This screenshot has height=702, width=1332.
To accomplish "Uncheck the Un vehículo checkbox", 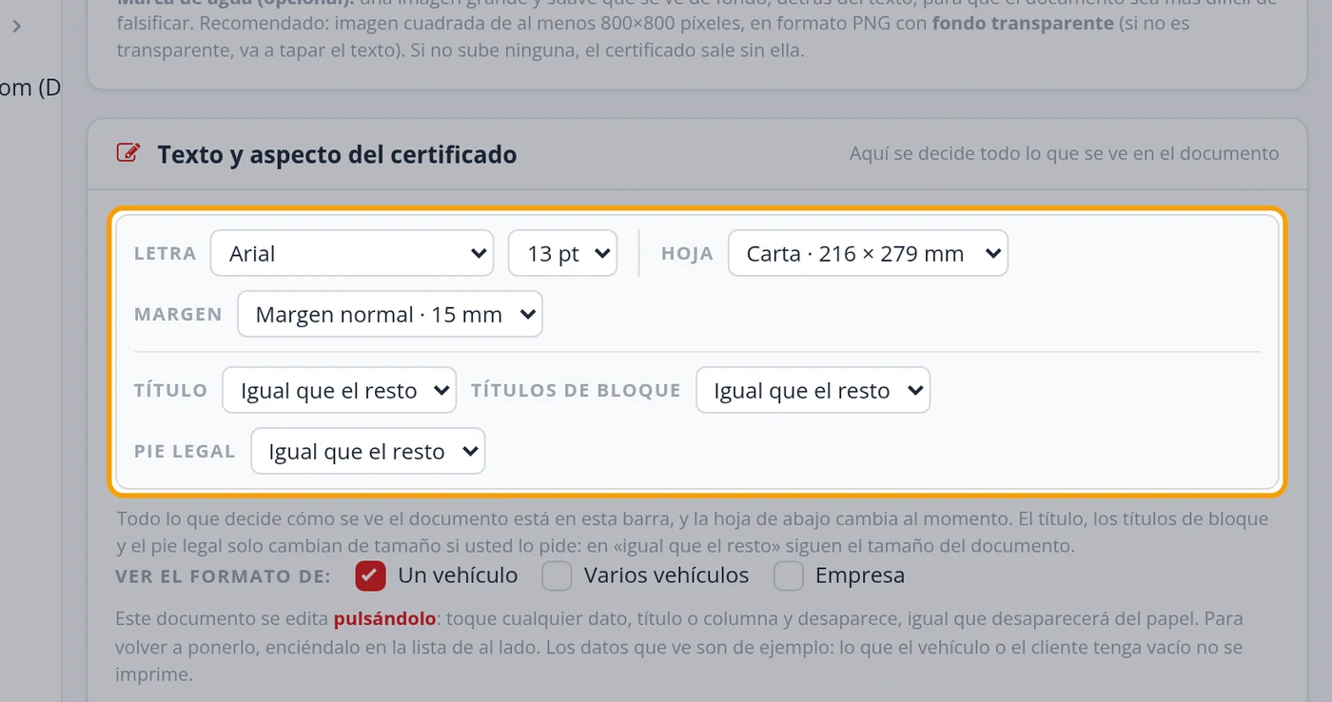I will (370, 575).
